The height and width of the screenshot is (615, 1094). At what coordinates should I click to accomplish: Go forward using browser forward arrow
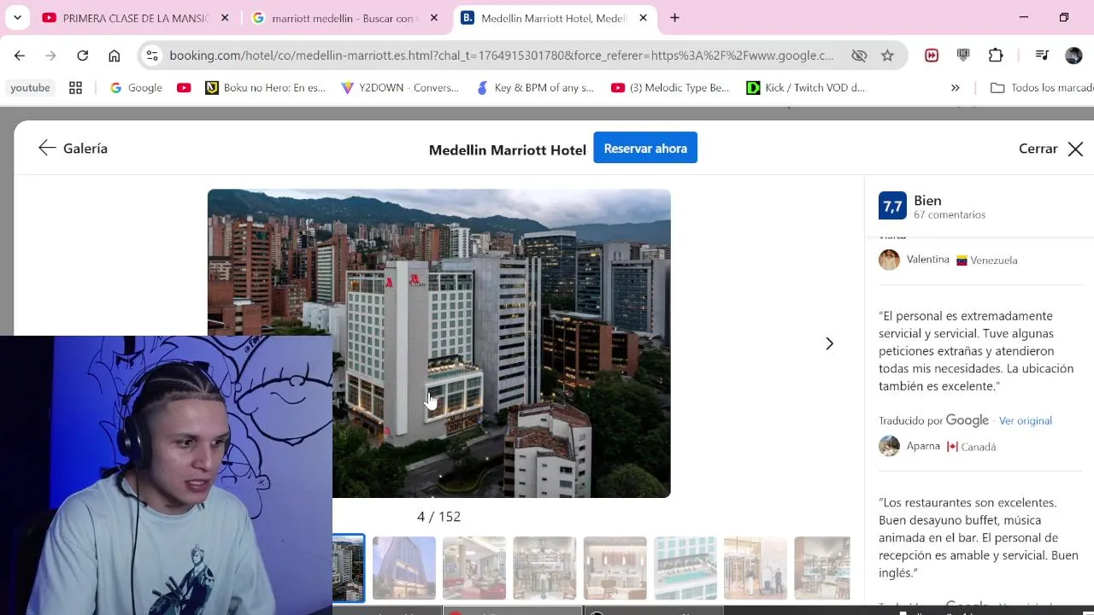[x=50, y=56]
